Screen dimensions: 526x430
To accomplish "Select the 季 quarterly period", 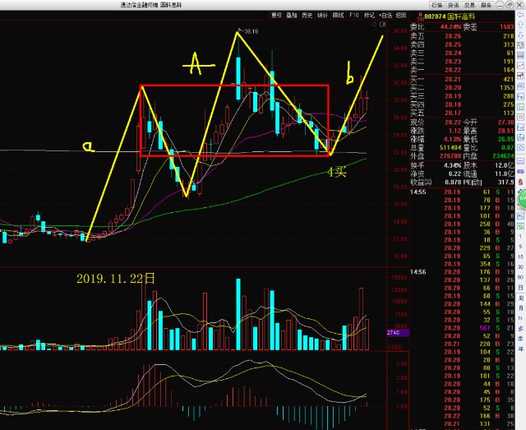I will (x=520, y=339).
